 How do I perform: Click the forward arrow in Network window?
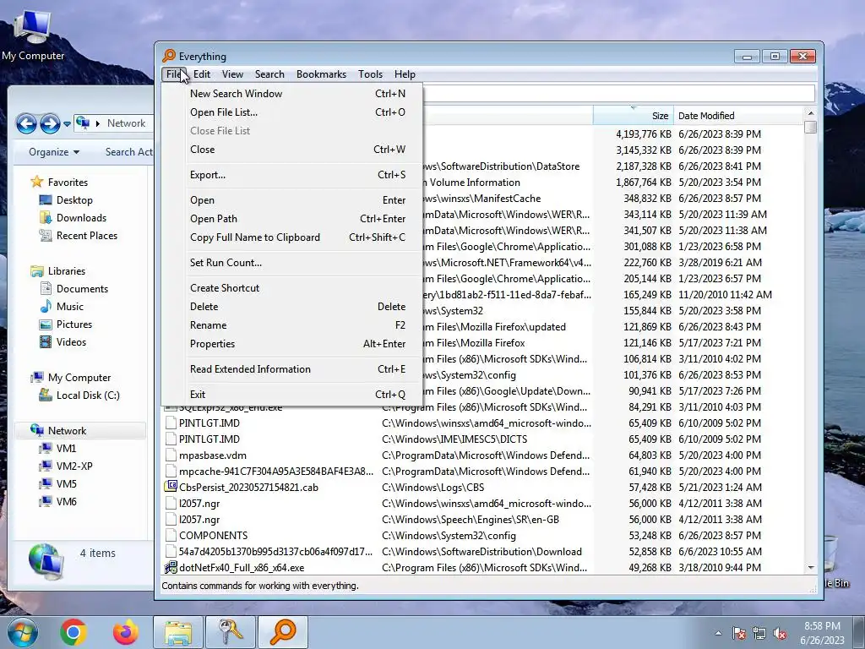[50, 123]
